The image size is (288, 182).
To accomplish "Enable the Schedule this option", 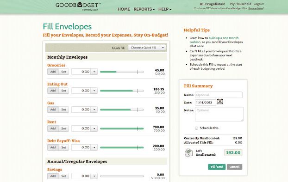I will point(196,128).
